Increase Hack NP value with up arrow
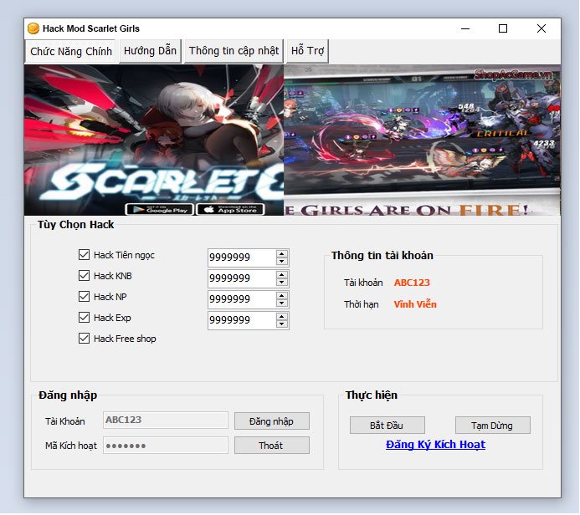 point(282,296)
